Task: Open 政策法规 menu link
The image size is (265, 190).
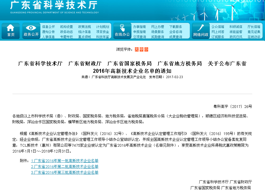Action: pos(84,27)
